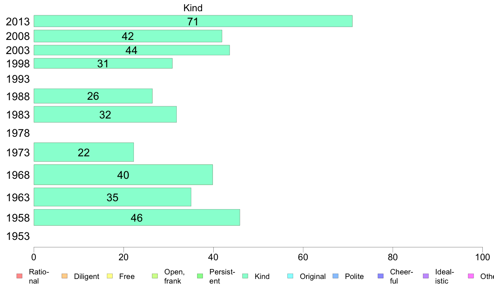Click the Kind chart title
The image size is (494, 306).
pyautogui.click(x=193, y=8)
